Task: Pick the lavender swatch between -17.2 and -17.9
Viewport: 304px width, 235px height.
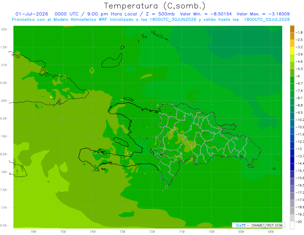Action: (292, 196)
